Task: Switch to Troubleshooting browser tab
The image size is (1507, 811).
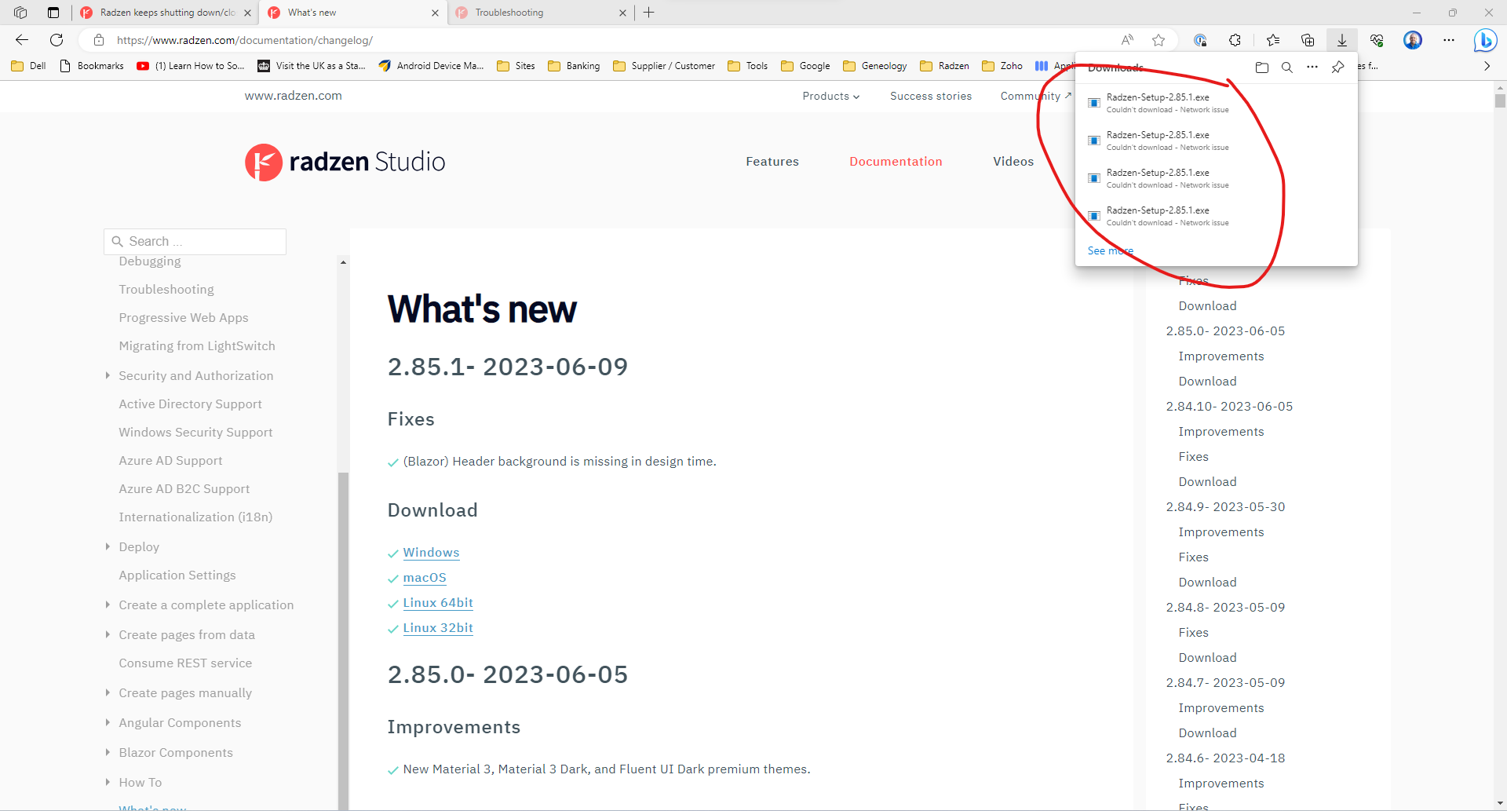Action: coord(541,13)
